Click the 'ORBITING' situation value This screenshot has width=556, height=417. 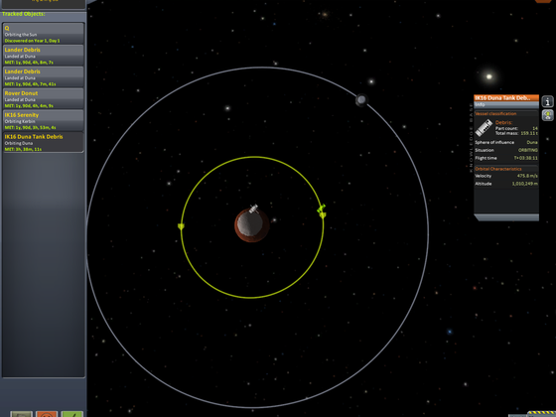(528, 150)
